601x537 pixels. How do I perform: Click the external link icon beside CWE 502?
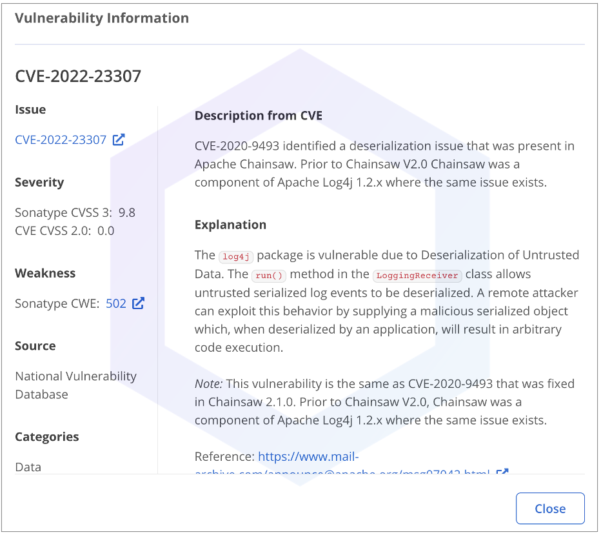click(139, 303)
